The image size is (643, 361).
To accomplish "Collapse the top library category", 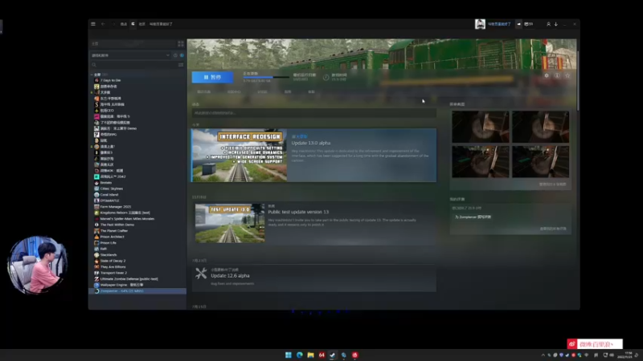I will [92, 75].
